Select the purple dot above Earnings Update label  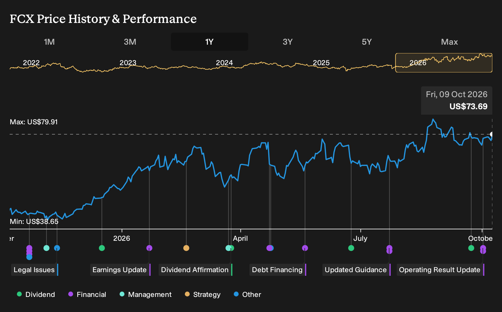[149, 248]
